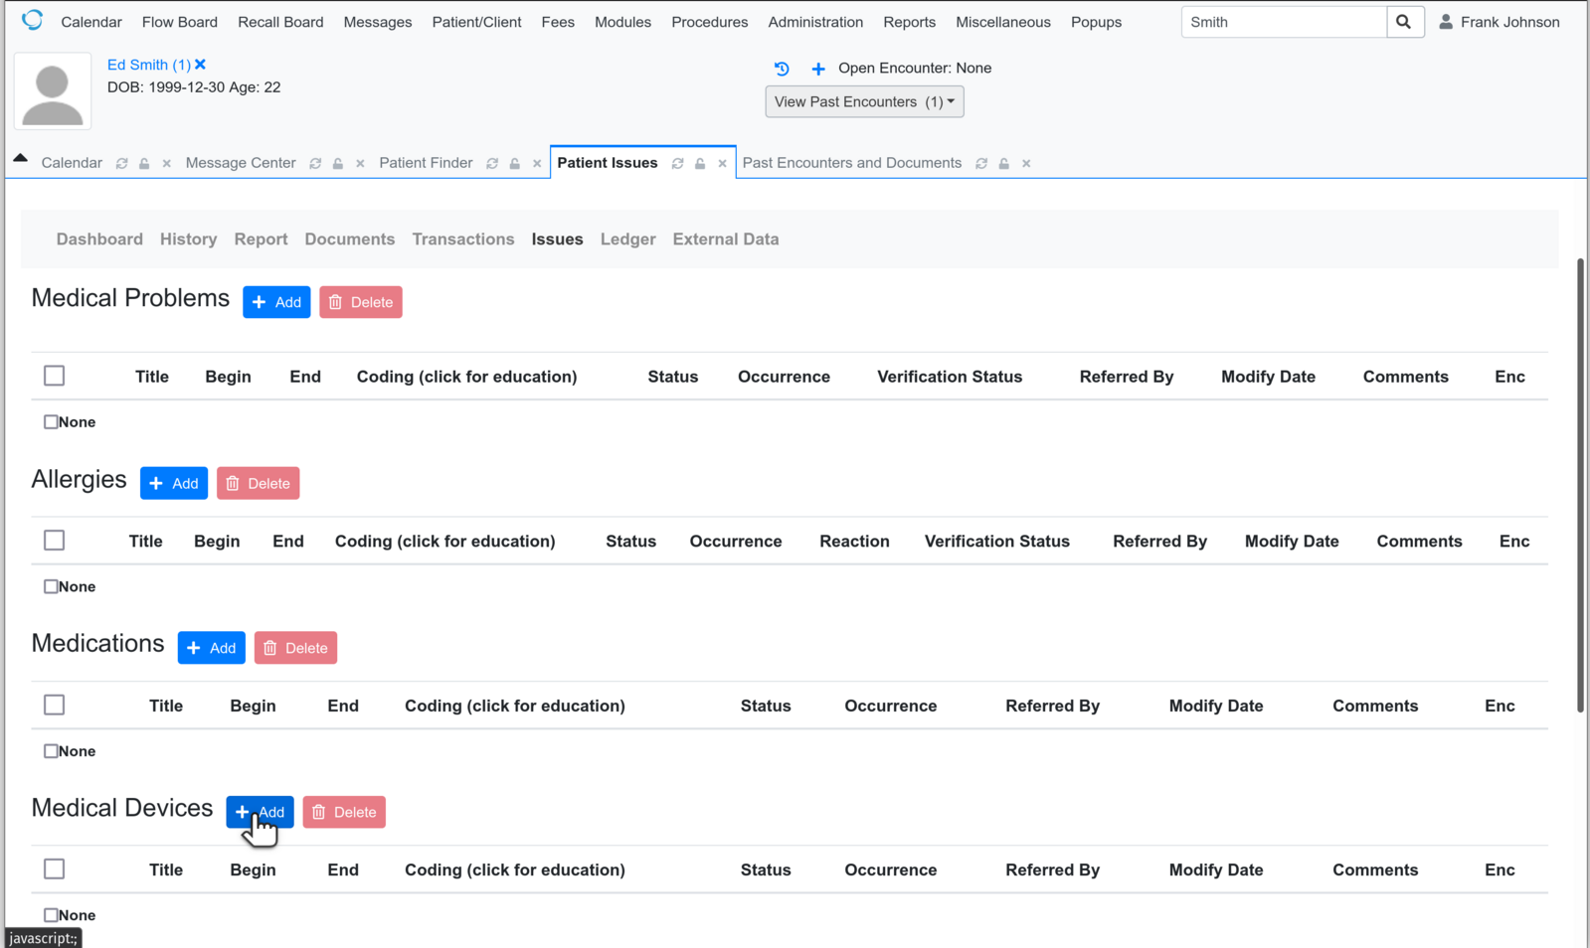Lock the Patient Issues tab
Screen dimensions: 1590x948
click(700, 164)
